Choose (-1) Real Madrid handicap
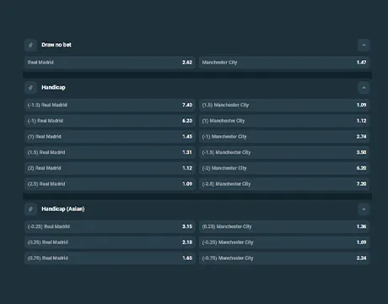The width and height of the screenshot is (388, 304). pos(110,121)
